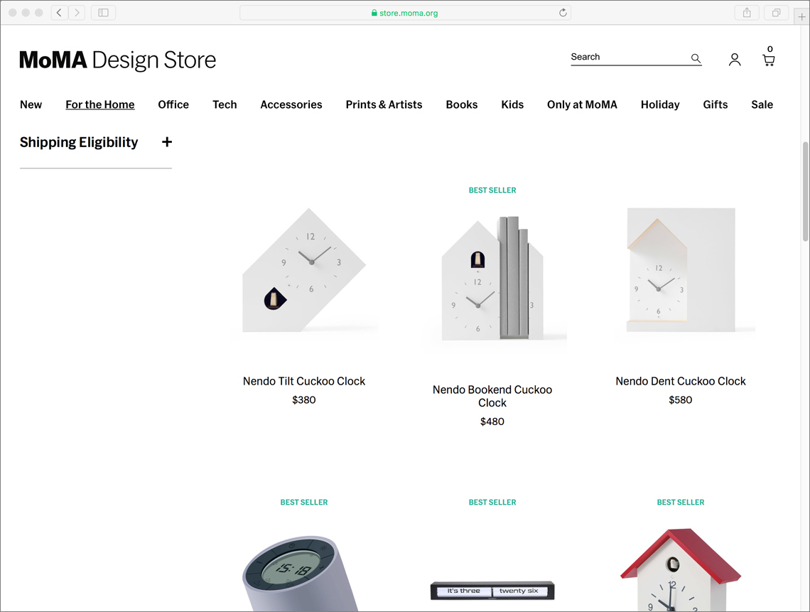
Task: Open the Nendo Bookend Cuckoo Clock title link
Action: click(x=492, y=396)
